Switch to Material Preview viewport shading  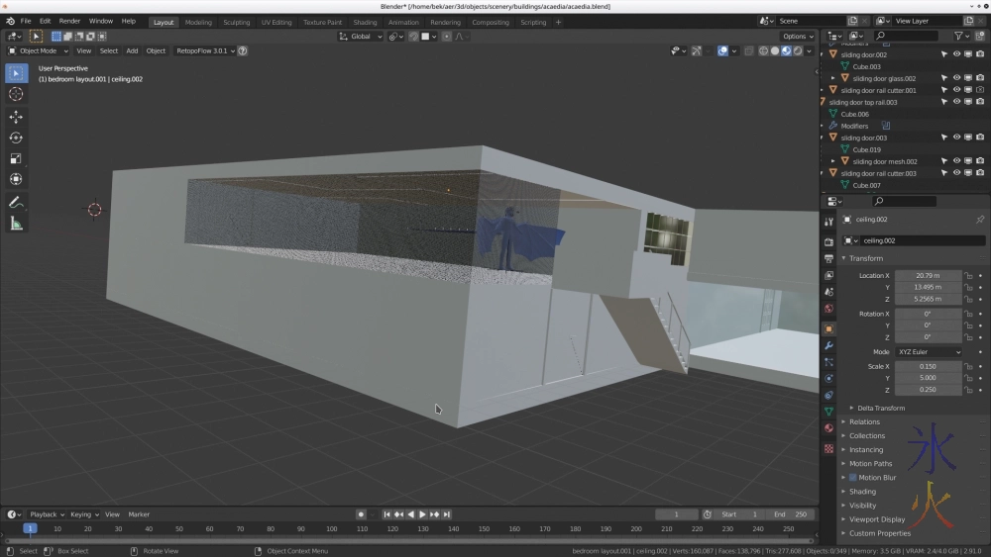pyautogui.click(x=786, y=50)
